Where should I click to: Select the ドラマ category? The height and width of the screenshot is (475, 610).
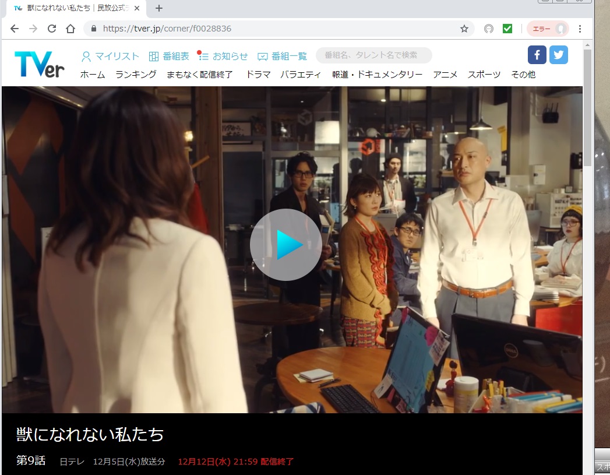point(258,75)
